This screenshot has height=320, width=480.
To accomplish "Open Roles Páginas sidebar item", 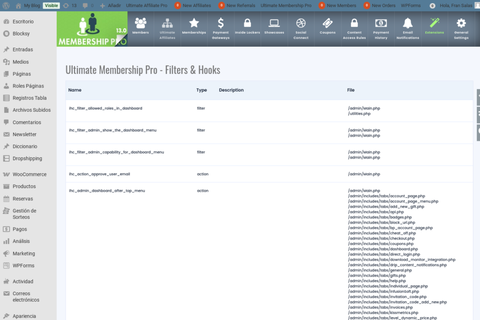I will [28, 86].
